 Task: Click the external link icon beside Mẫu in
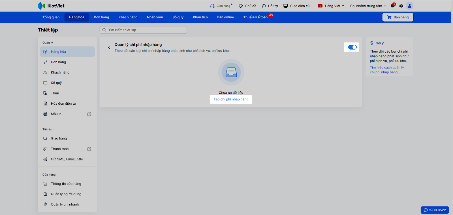tap(89, 114)
